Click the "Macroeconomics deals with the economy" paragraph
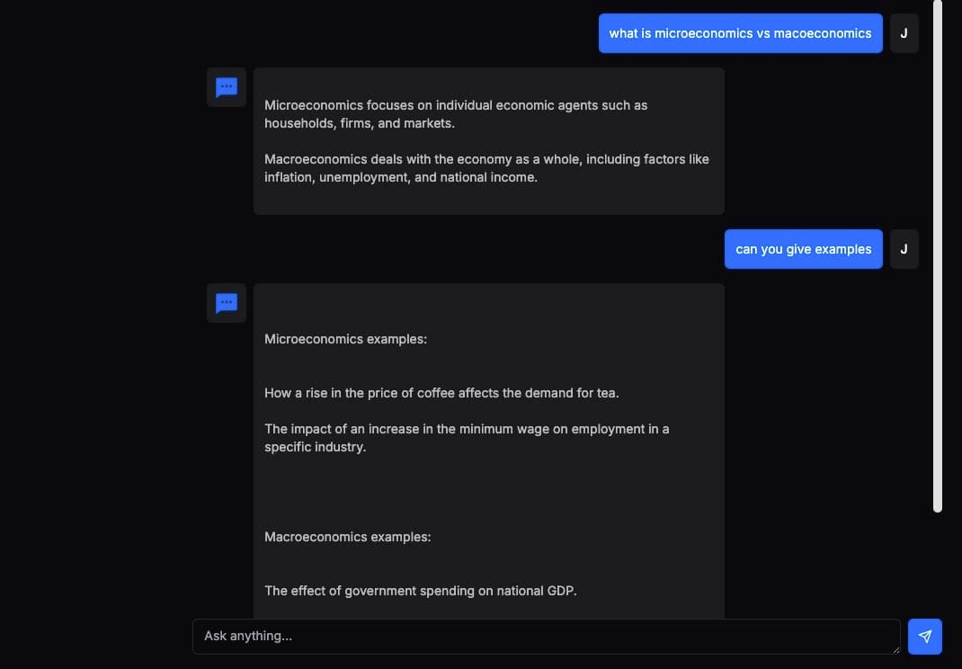 (x=486, y=168)
